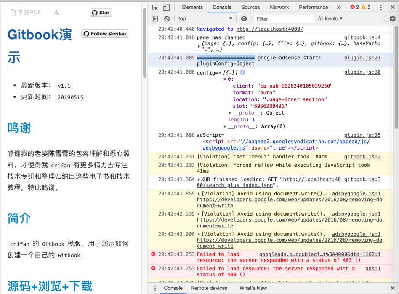Show the console sidebar icon
The height and width of the screenshot is (294, 399).
tap(155, 19)
